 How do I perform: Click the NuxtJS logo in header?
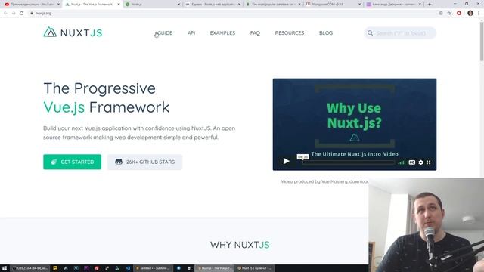[73, 32]
